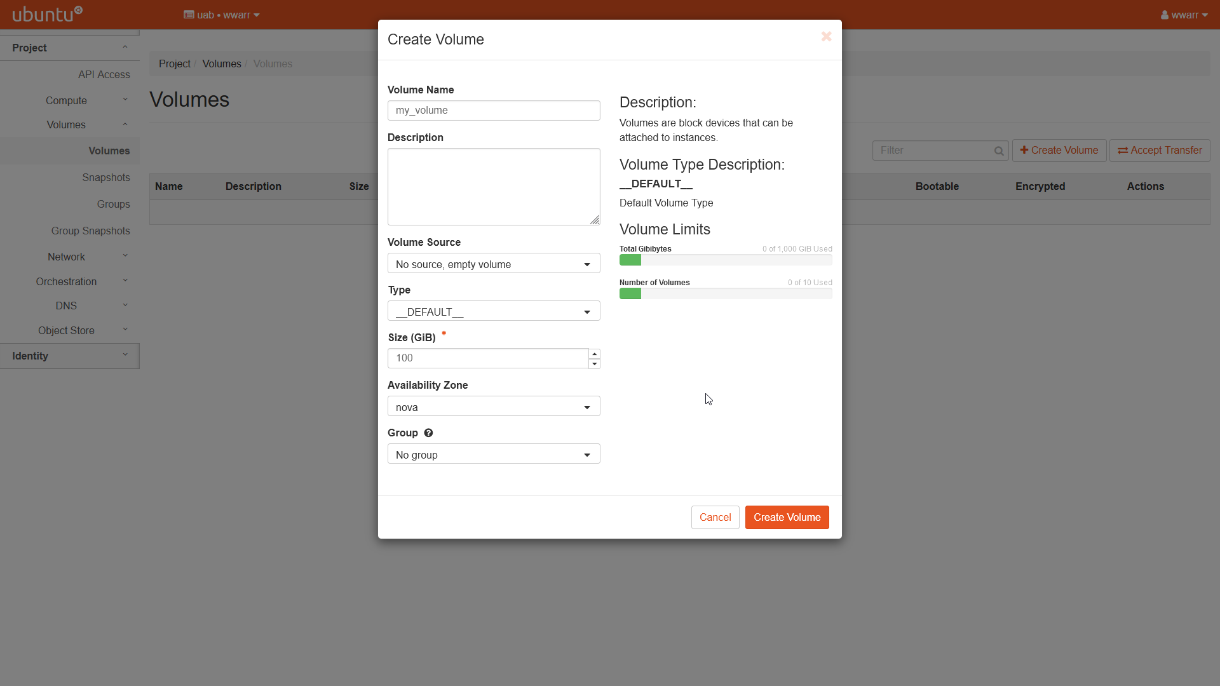
Task: Click the Create Volume button in the Volumes toolbar
Action: pyautogui.click(x=1059, y=151)
